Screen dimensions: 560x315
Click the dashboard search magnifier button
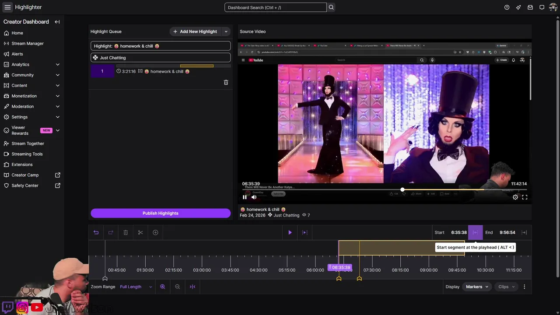point(331,7)
